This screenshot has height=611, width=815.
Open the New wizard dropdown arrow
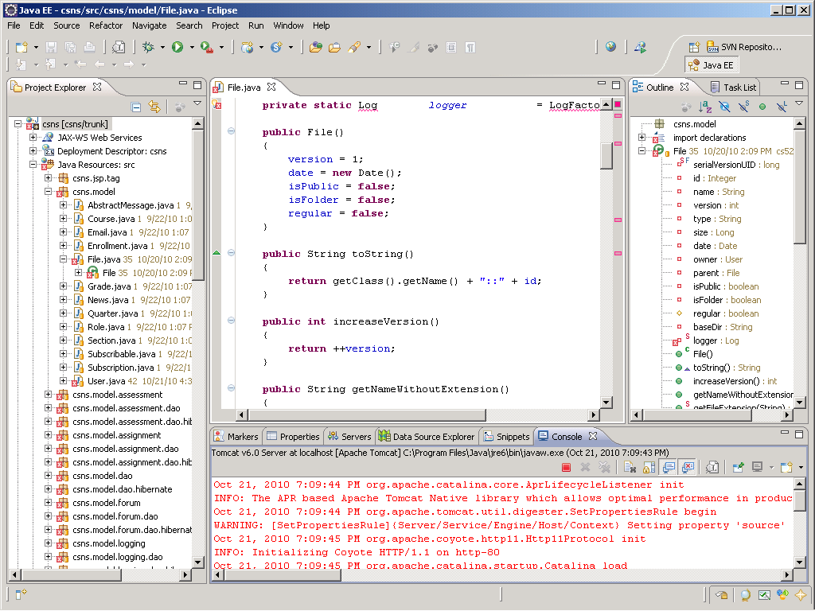click(x=37, y=48)
